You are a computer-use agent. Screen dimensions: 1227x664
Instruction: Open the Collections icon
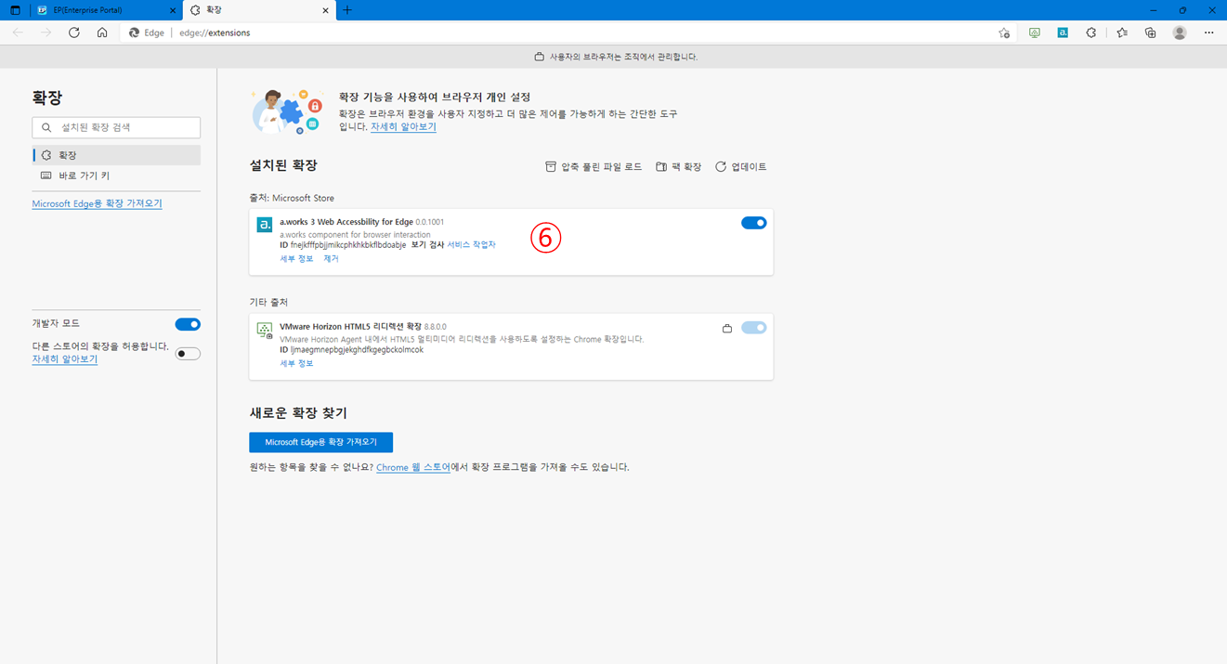(x=1151, y=33)
